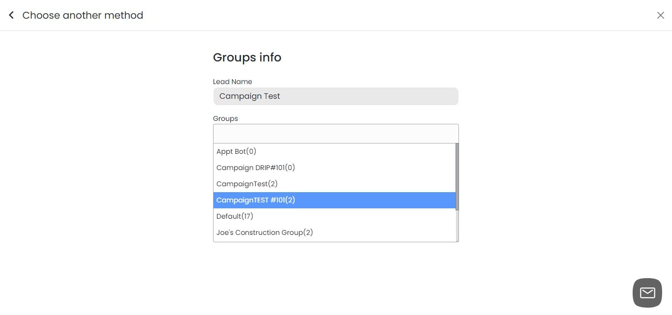The height and width of the screenshot is (315, 672).
Task: Select the Appt Bot(0) group
Action: click(236, 151)
